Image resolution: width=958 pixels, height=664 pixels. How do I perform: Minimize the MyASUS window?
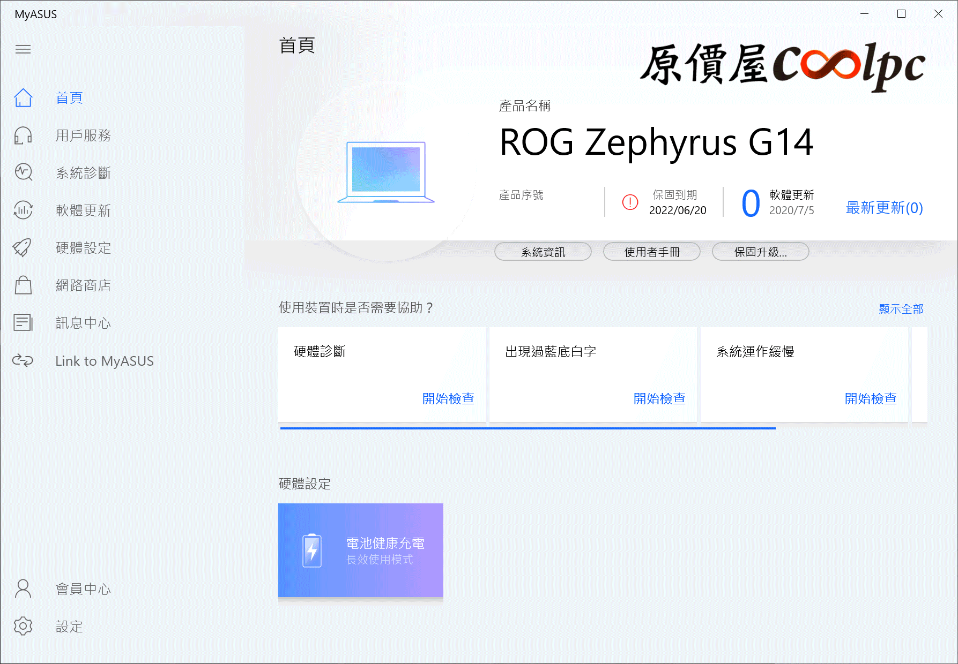coord(864,14)
